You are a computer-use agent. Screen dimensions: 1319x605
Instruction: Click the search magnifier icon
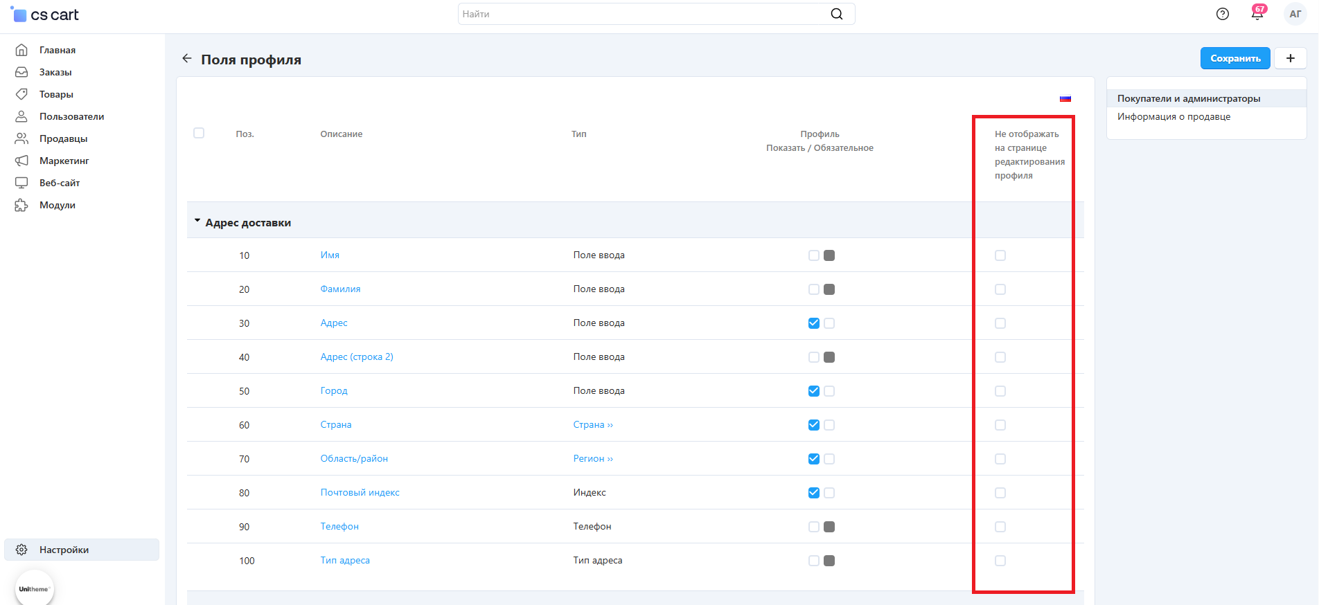click(x=836, y=14)
